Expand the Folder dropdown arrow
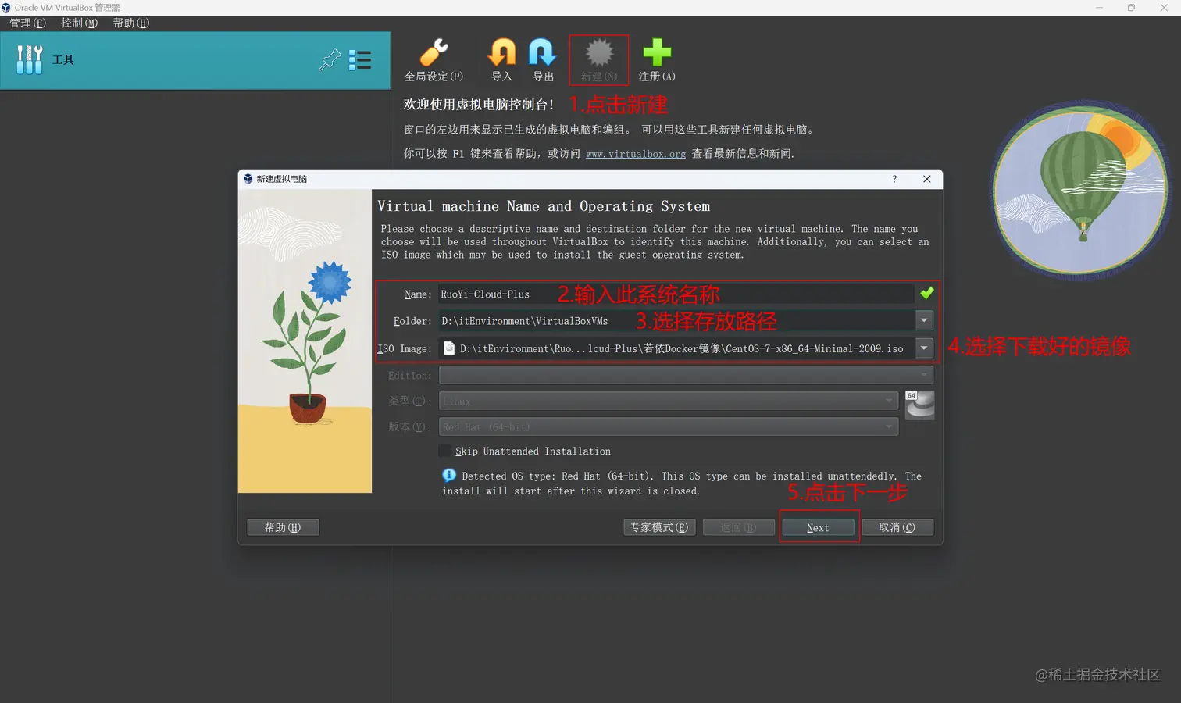 [924, 320]
